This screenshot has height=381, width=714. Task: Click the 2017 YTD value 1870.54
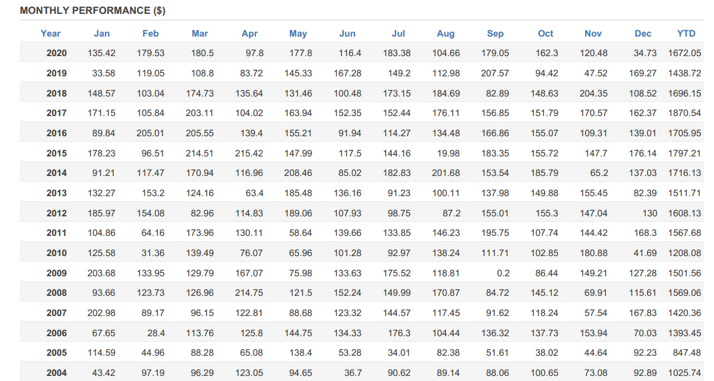click(x=684, y=113)
